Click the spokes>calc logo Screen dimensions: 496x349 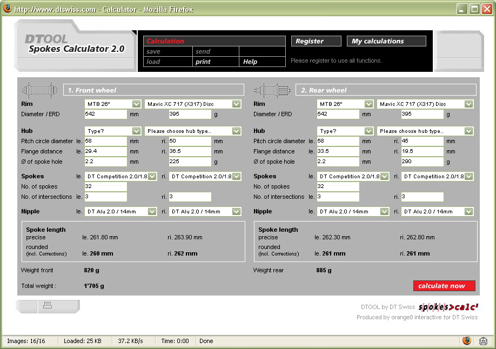[x=448, y=307]
